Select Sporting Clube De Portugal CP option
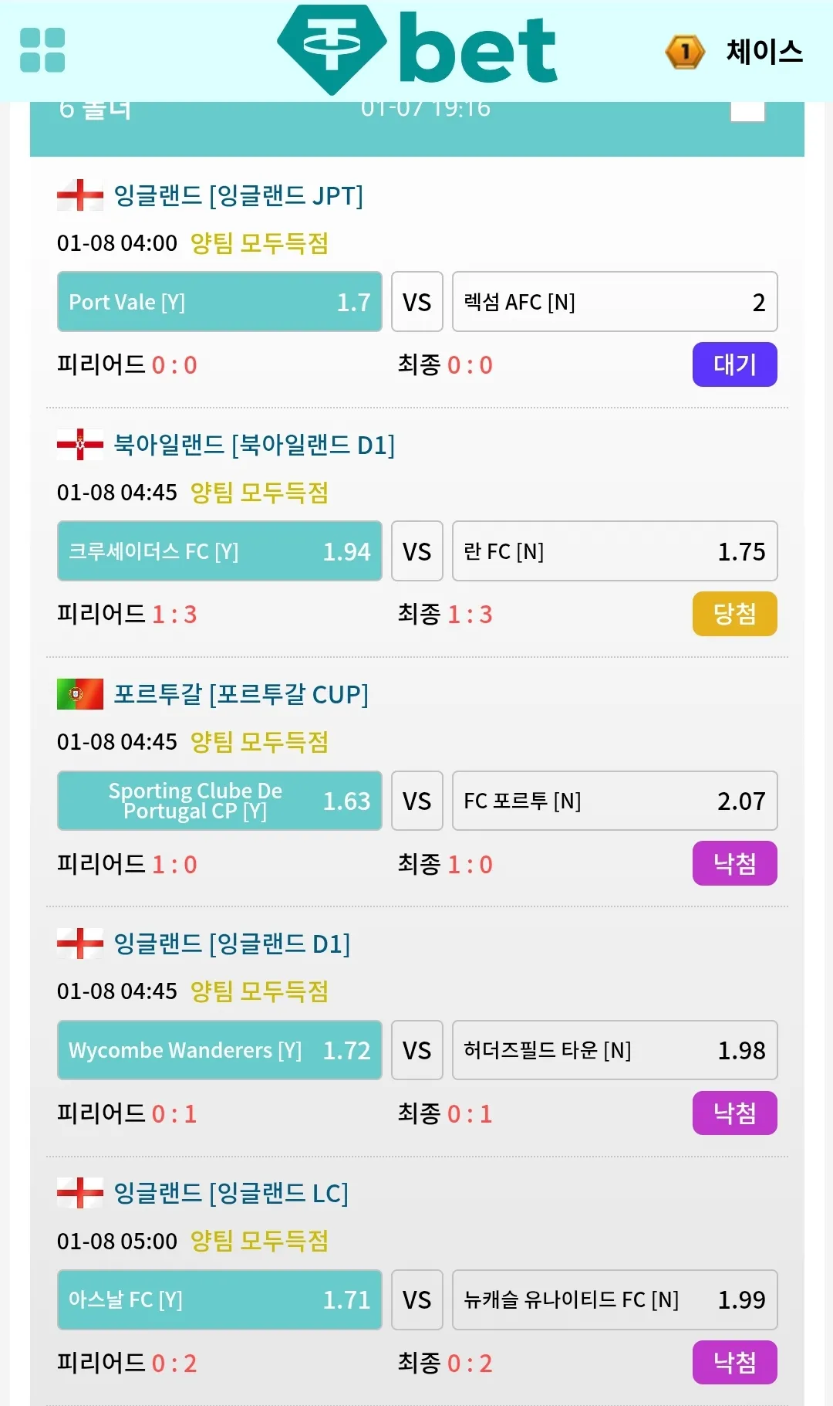Image resolution: width=833 pixels, height=1406 pixels. pyautogui.click(x=220, y=801)
